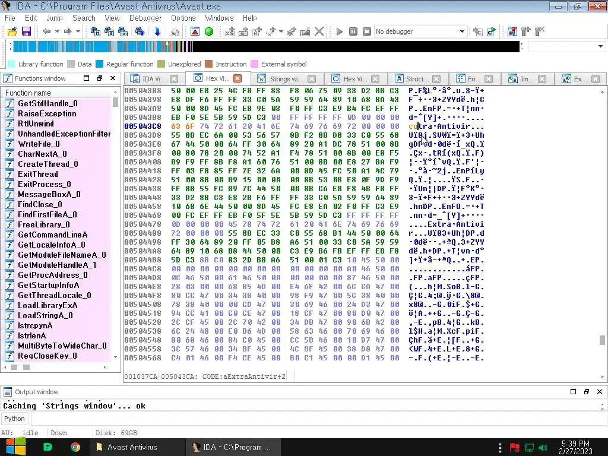Image resolution: width=608 pixels, height=456 pixels.
Task: Click the search next binoculars arrow icon
Action: (140, 31)
